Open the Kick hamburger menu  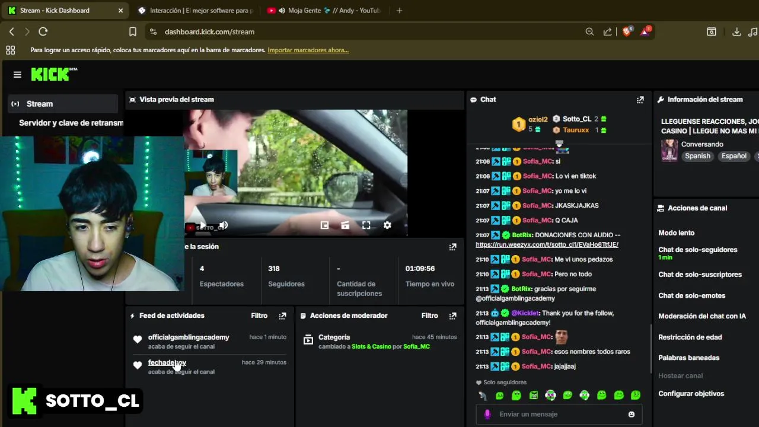click(17, 74)
